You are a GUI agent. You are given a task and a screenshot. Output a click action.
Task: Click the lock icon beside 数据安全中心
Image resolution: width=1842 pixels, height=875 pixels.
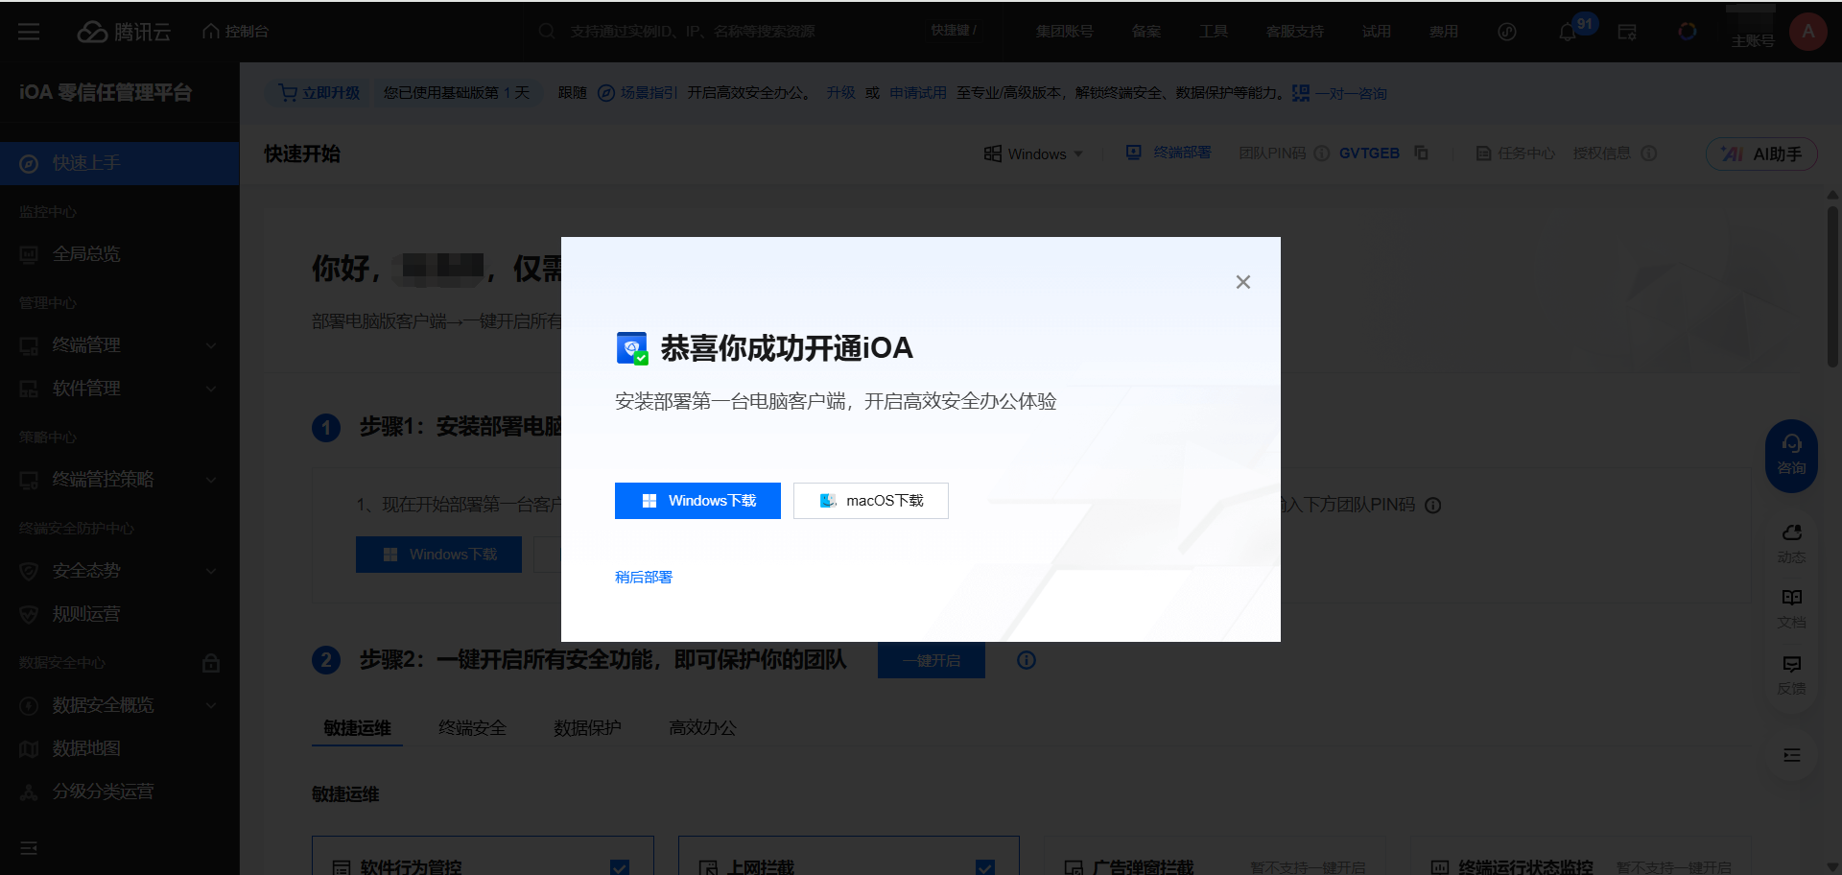pyautogui.click(x=211, y=663)
